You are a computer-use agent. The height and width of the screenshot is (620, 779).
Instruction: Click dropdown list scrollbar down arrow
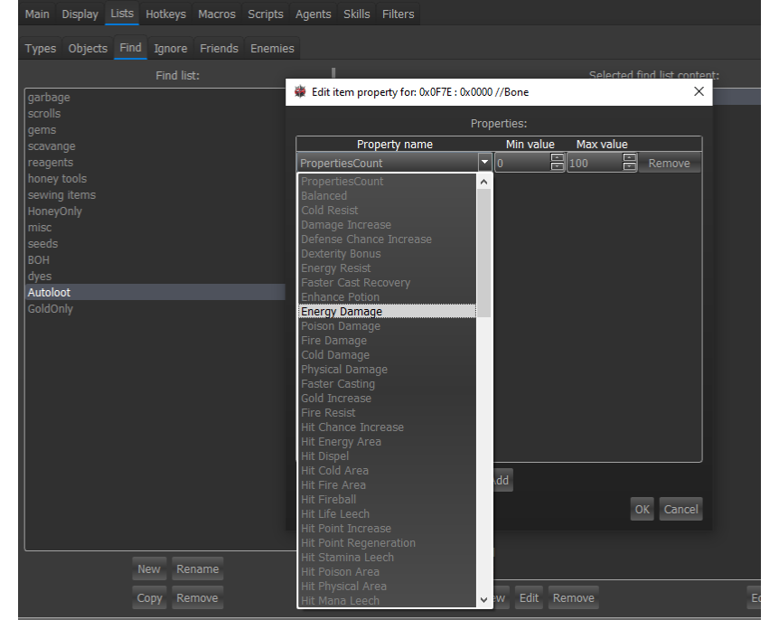(483, 599)
